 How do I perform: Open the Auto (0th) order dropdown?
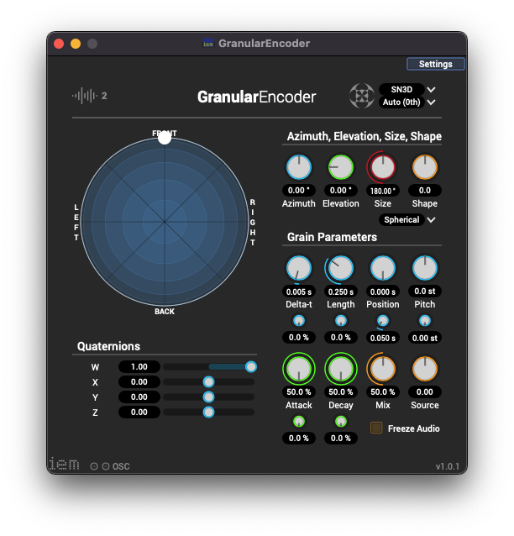point(406,102)
